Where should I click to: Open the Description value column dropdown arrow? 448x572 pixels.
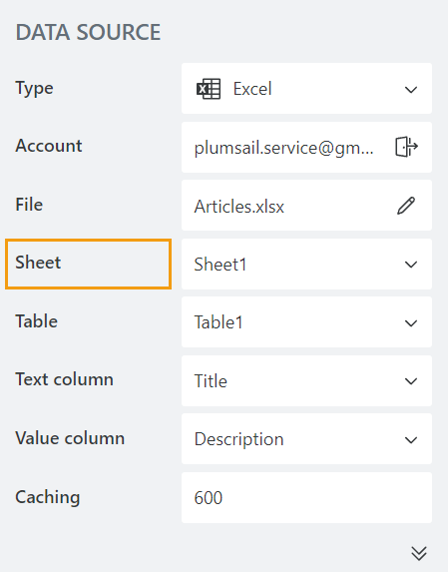[x=411, y=440]
